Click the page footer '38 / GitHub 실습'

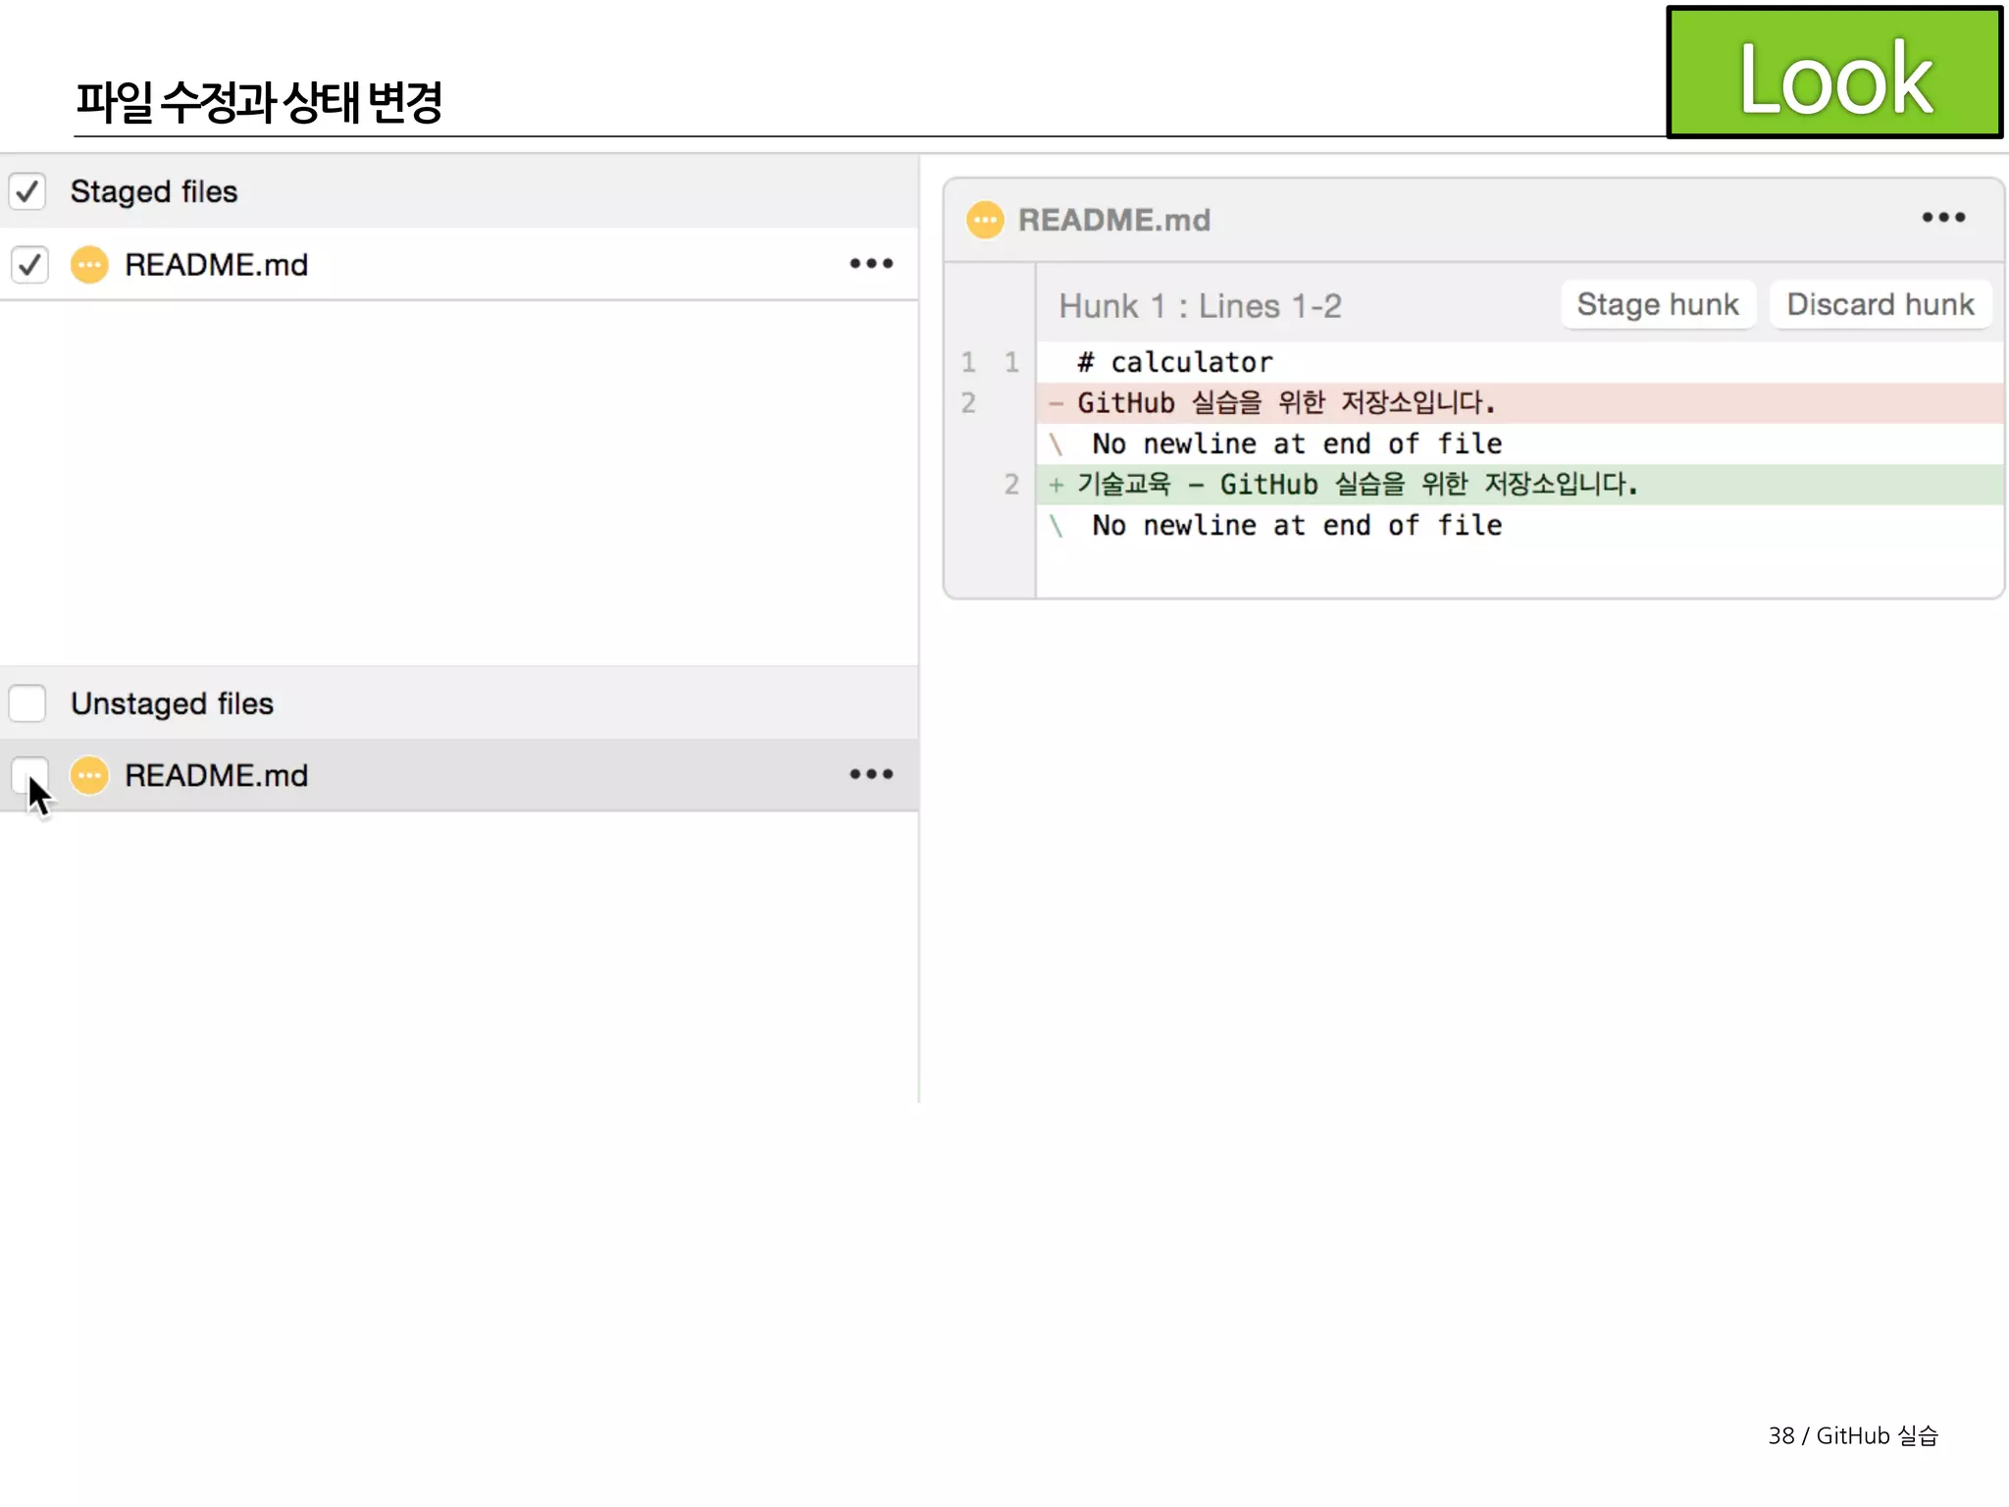point(1853,1435)
